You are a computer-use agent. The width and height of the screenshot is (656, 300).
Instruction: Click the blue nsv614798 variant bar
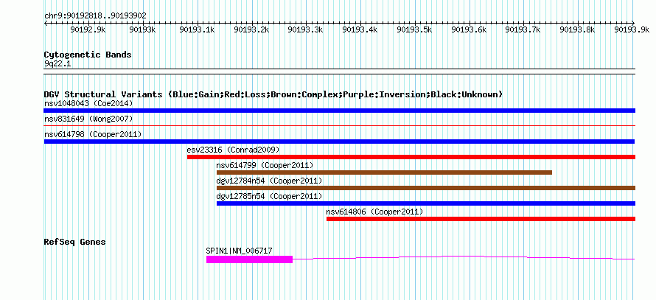(x=339, y=142)
